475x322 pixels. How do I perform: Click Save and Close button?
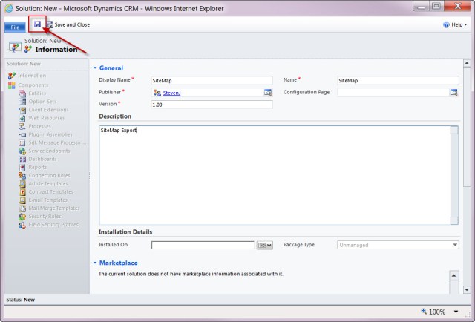coord(68,24)
